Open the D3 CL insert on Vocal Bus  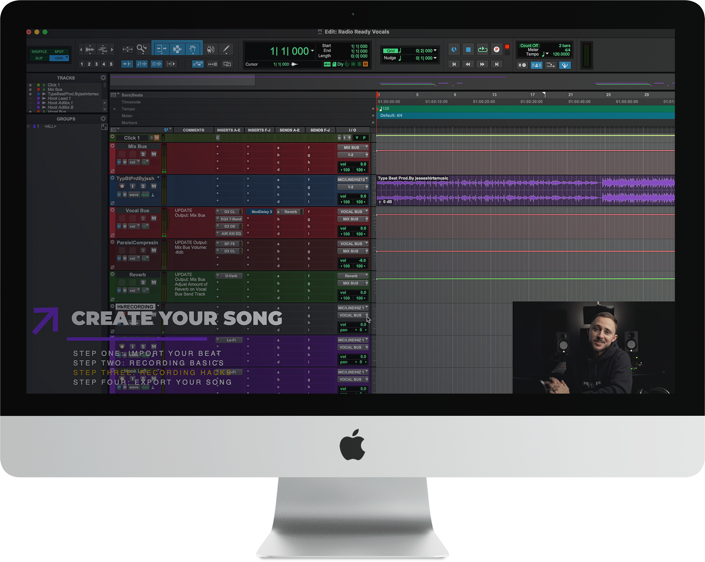(x=230, y=212)
